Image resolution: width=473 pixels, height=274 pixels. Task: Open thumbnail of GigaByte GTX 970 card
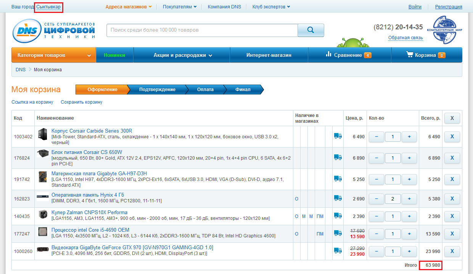(42, 250)
